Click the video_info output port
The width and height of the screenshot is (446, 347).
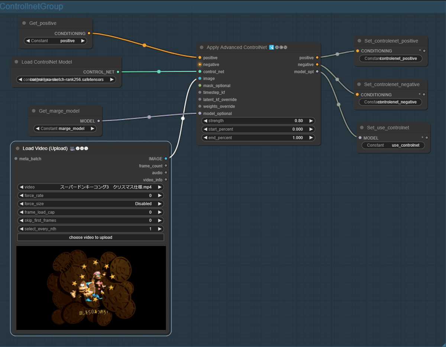[x=166, y=180]
